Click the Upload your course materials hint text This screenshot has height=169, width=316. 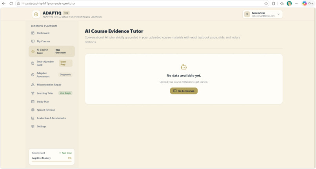pyautogui.click(x=183, y=82)
